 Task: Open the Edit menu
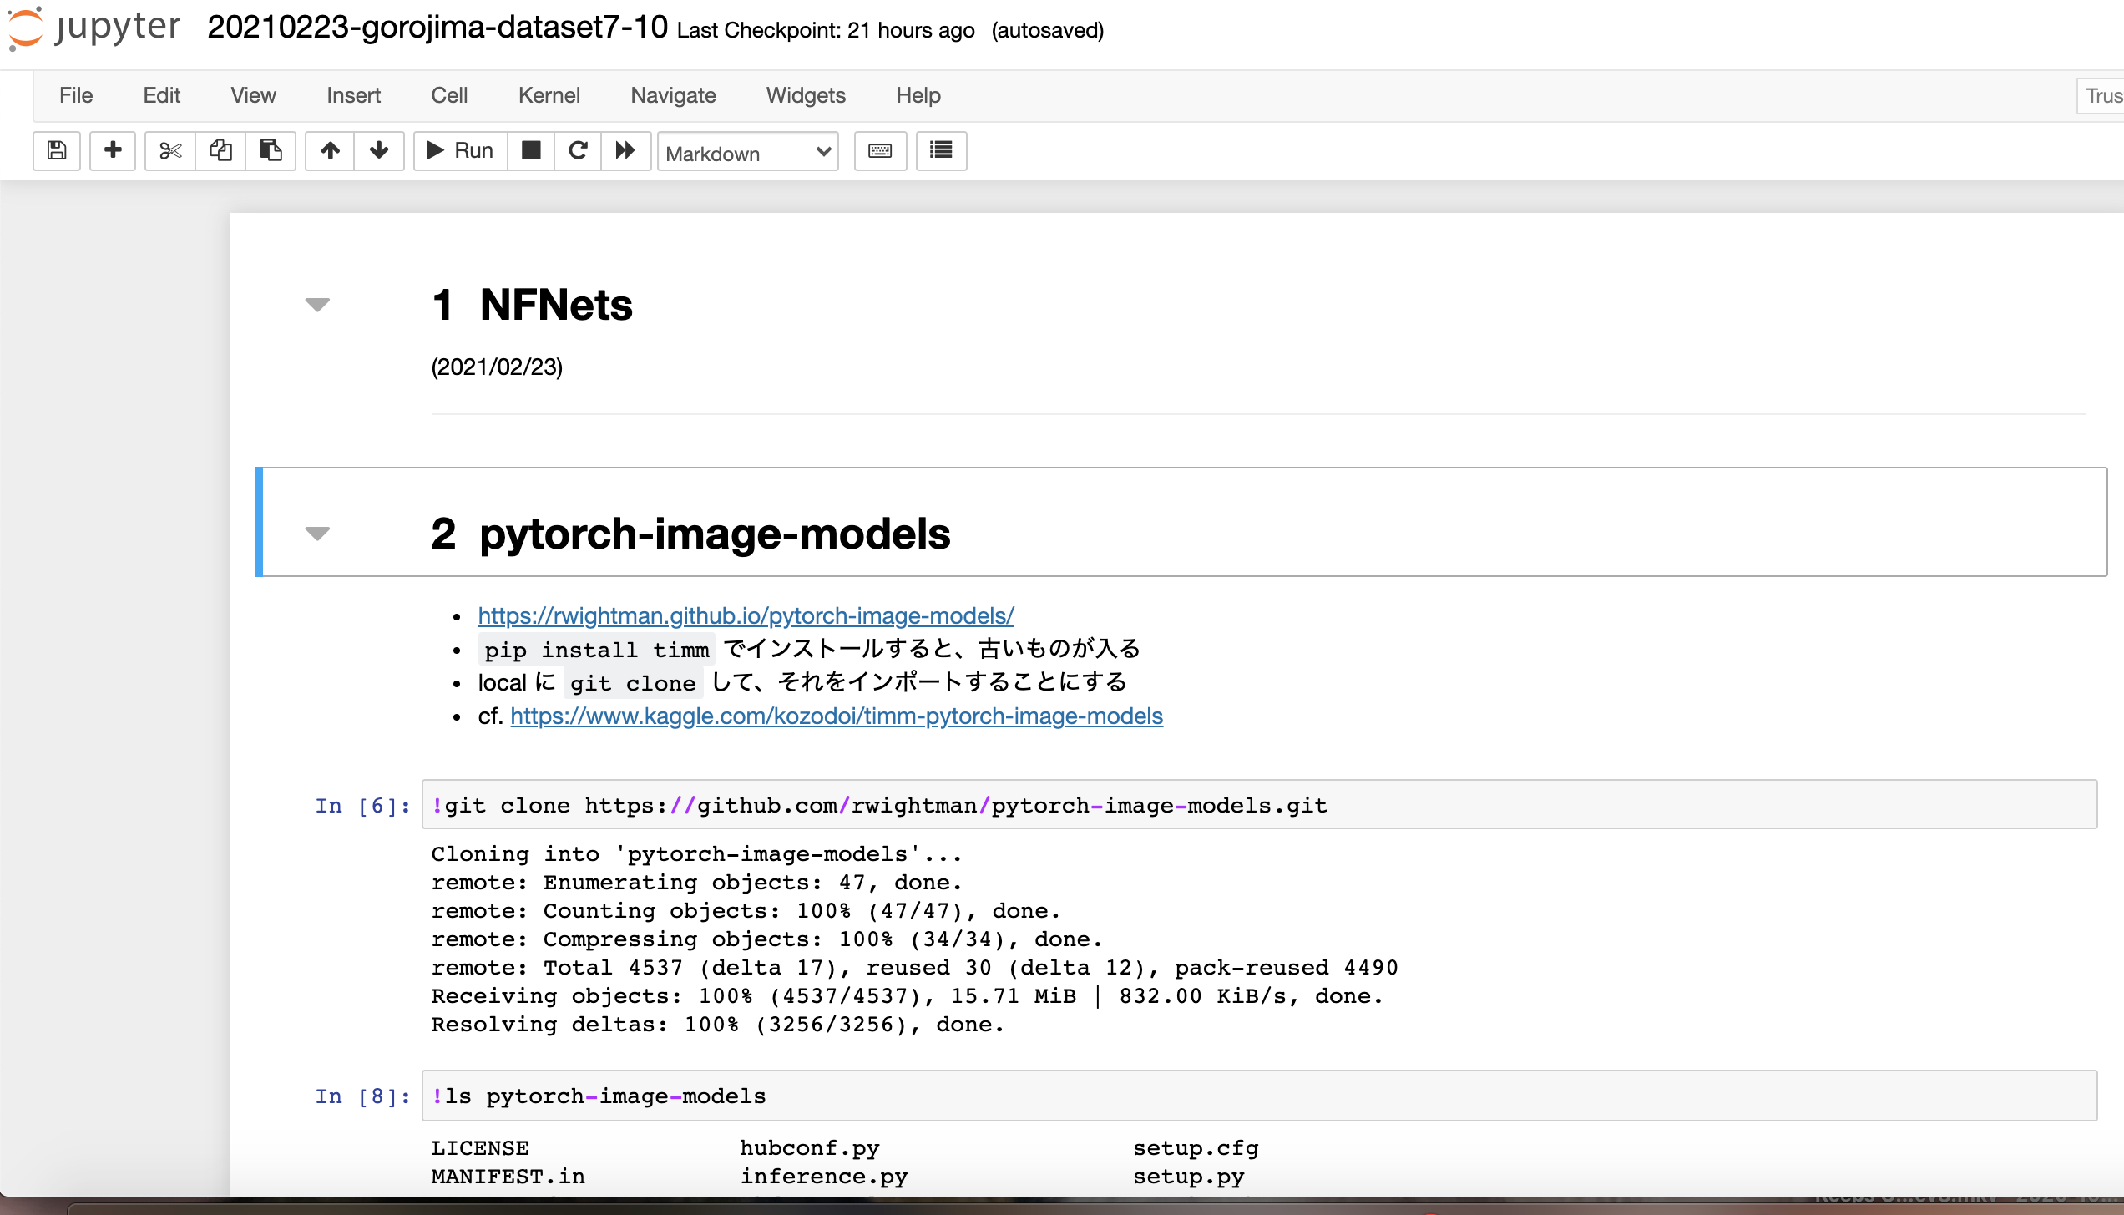162,95
